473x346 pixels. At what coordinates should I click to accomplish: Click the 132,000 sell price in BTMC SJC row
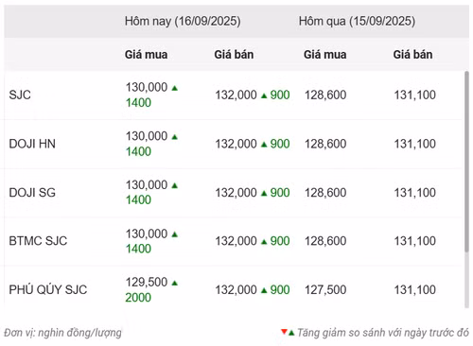[236, 241]
